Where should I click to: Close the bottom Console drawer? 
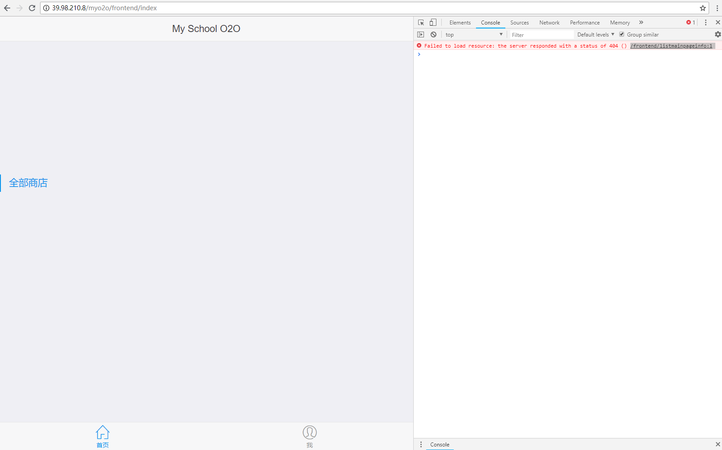(x=718, y=444)
